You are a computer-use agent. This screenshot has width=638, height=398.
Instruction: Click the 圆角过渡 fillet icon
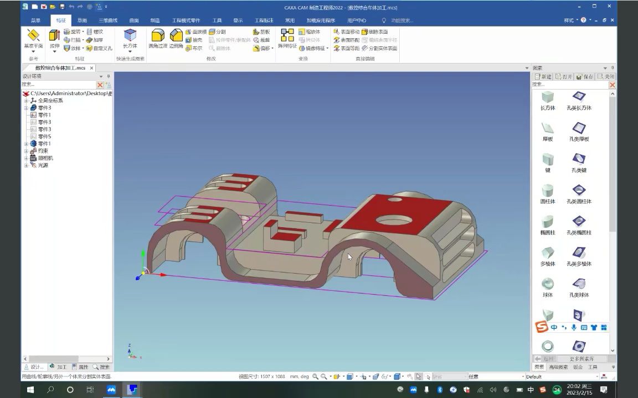pos(158,39)
